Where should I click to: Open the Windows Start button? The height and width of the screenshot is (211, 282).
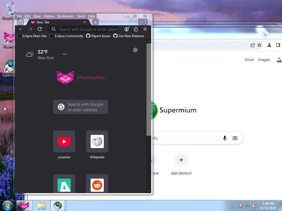[7, 206]
